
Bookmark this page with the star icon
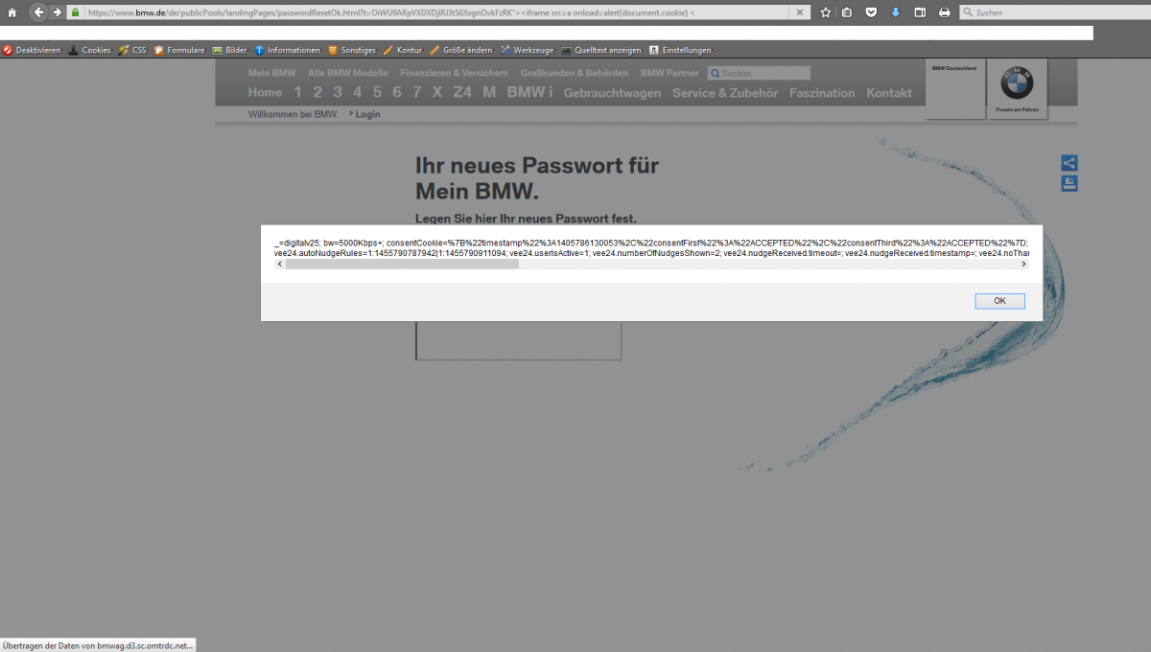[x=825, y=12]
